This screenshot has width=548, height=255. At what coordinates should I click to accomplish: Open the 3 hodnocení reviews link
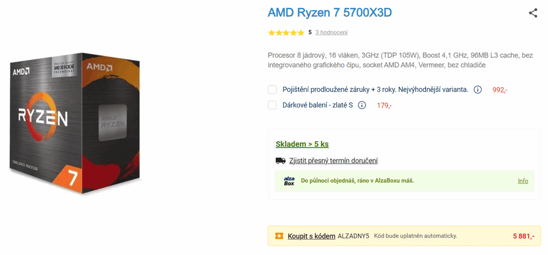[331, 33]
